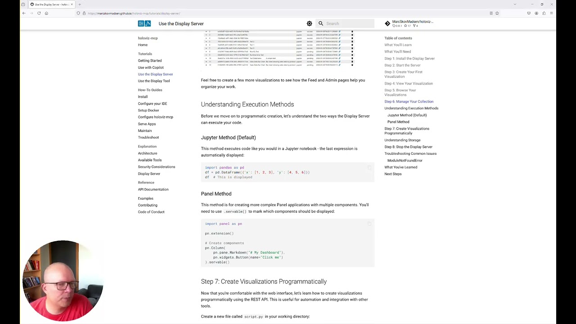Image resolution: width=576 pixels, height=324 pixels.
Task: Open API Documentation reference
Action: coord(153,189)
